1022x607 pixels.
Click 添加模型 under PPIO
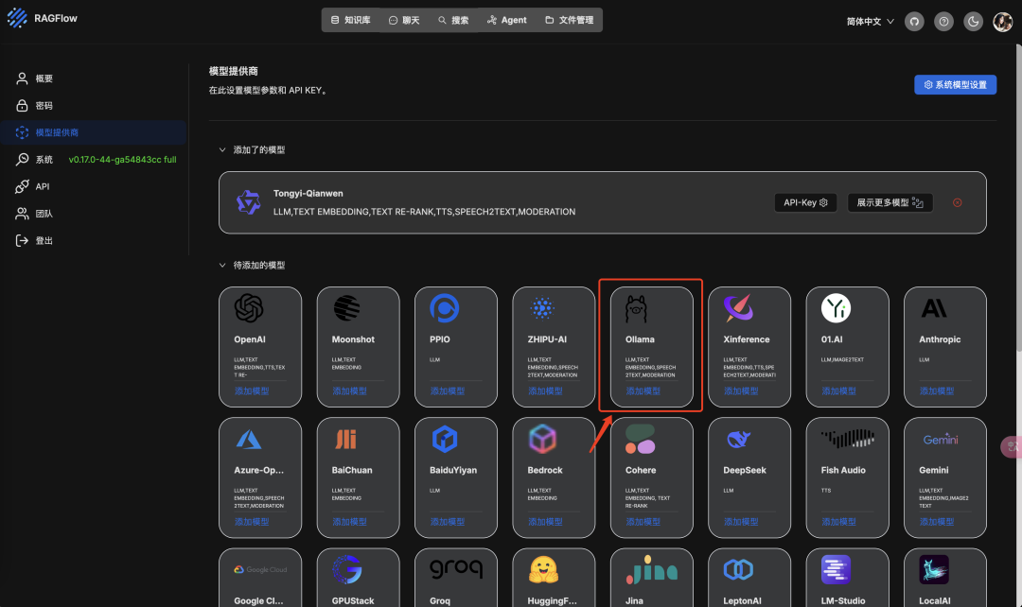447,390
